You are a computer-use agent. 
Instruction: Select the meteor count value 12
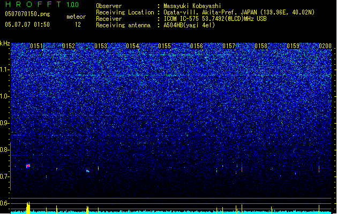[x=78, y=25]
